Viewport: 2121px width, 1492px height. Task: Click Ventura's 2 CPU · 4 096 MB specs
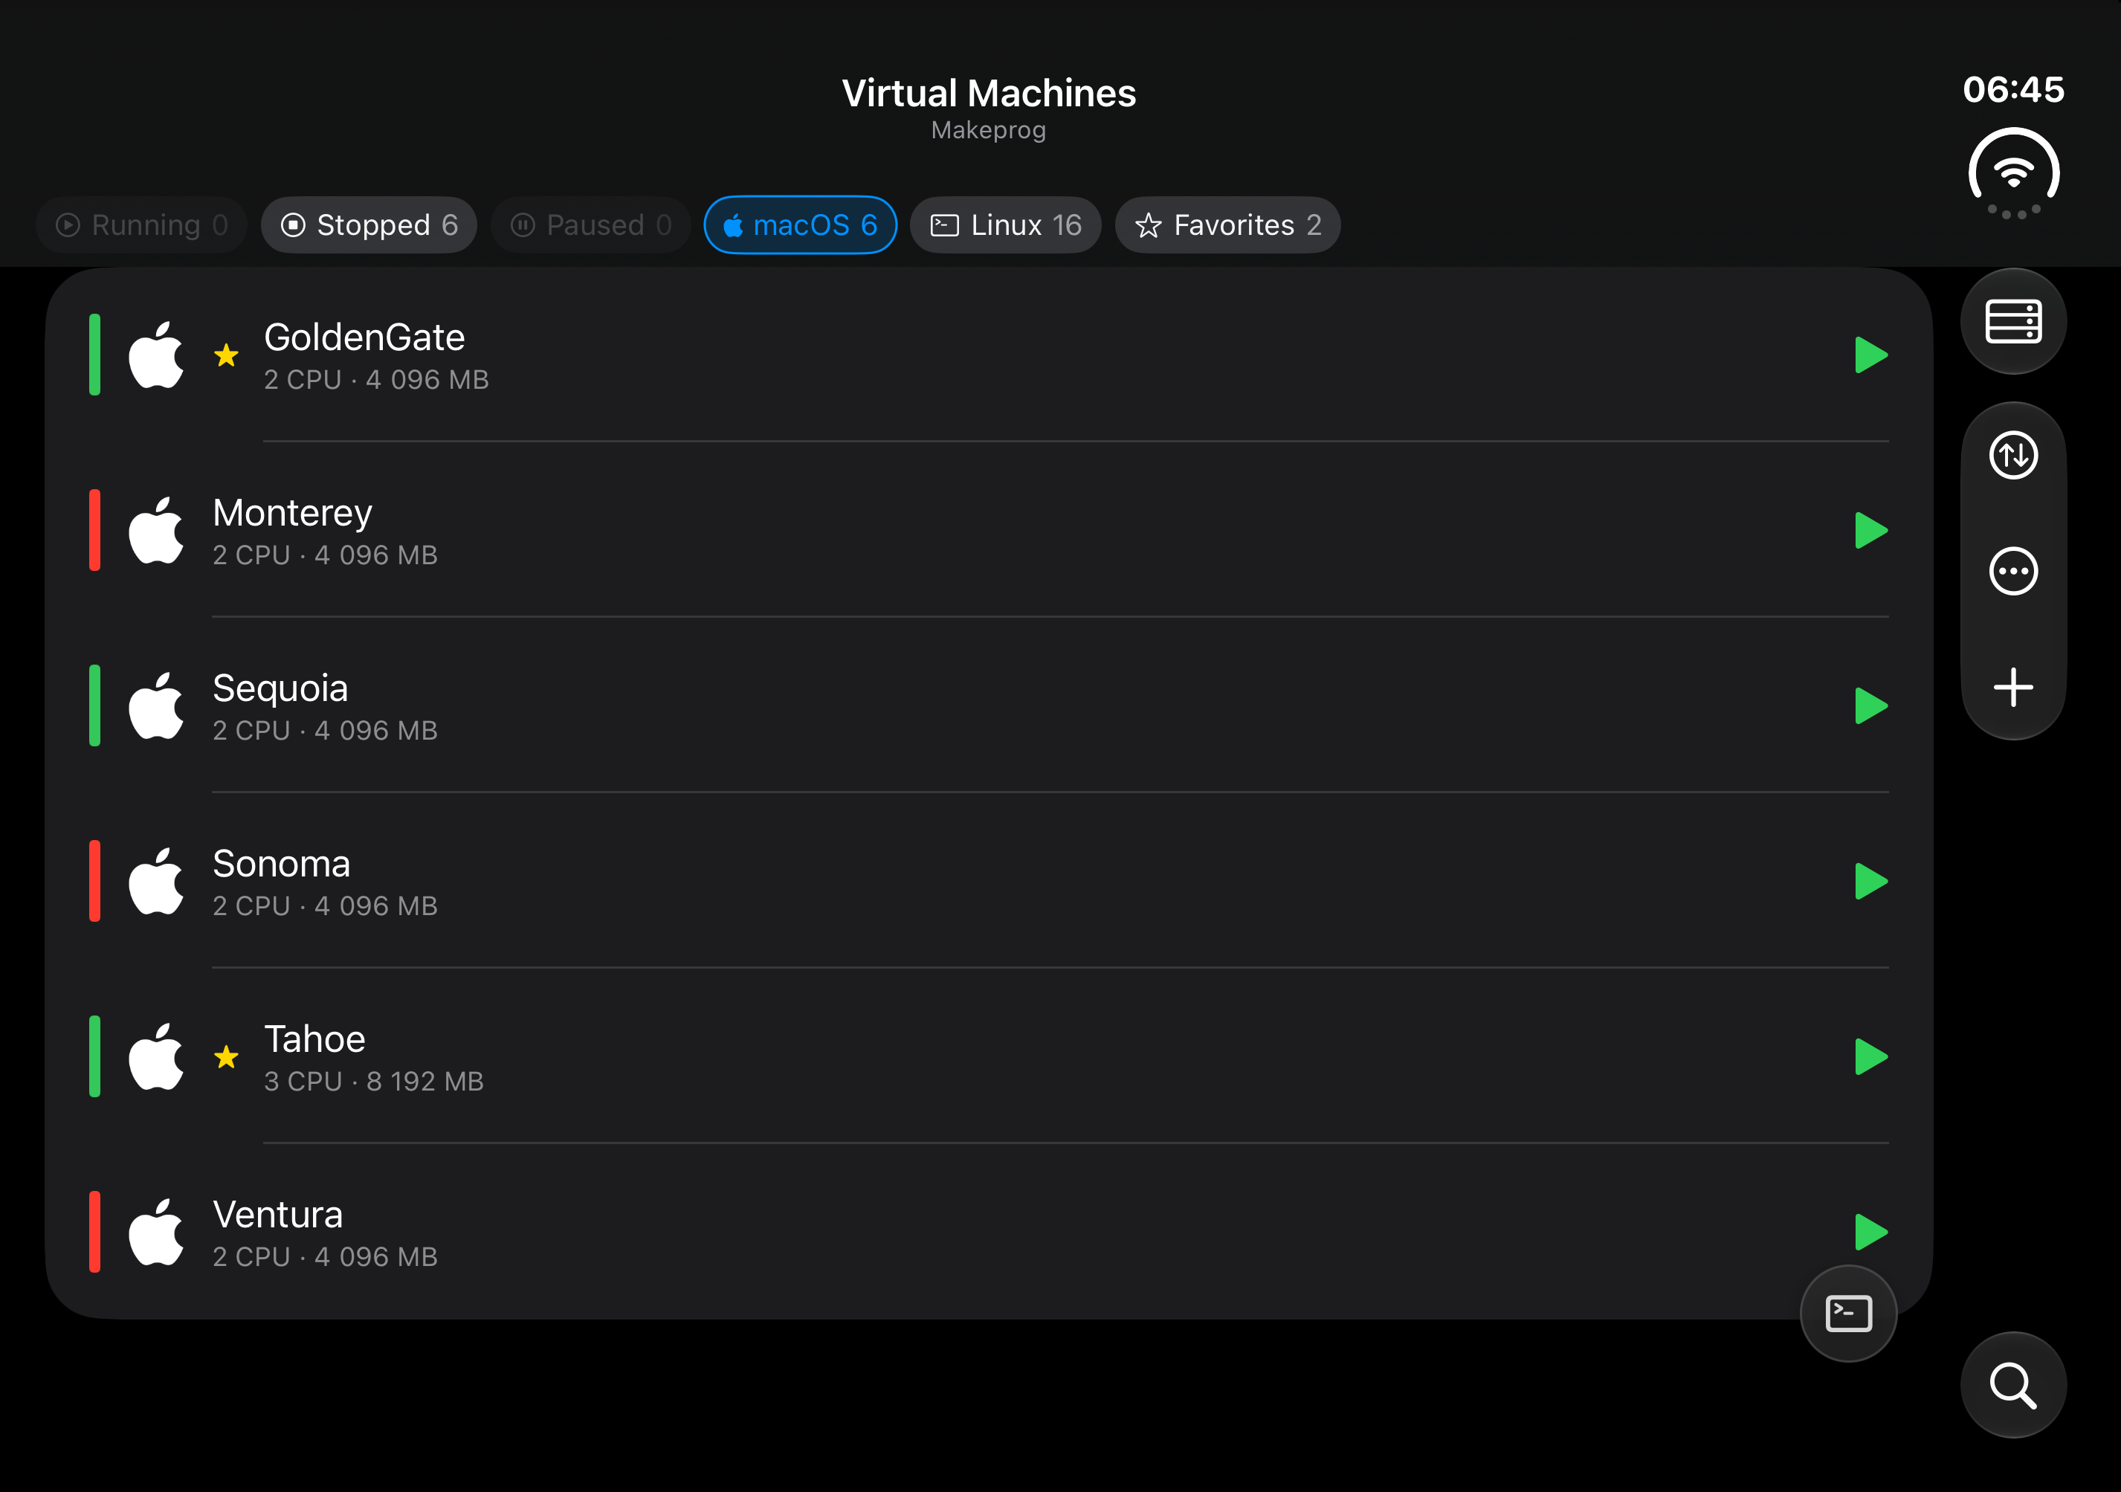click(x=324, y=1256)
